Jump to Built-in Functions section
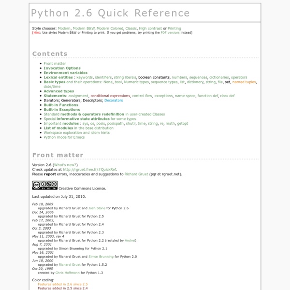This screenshot has width=290, height=290. (61, 105)
